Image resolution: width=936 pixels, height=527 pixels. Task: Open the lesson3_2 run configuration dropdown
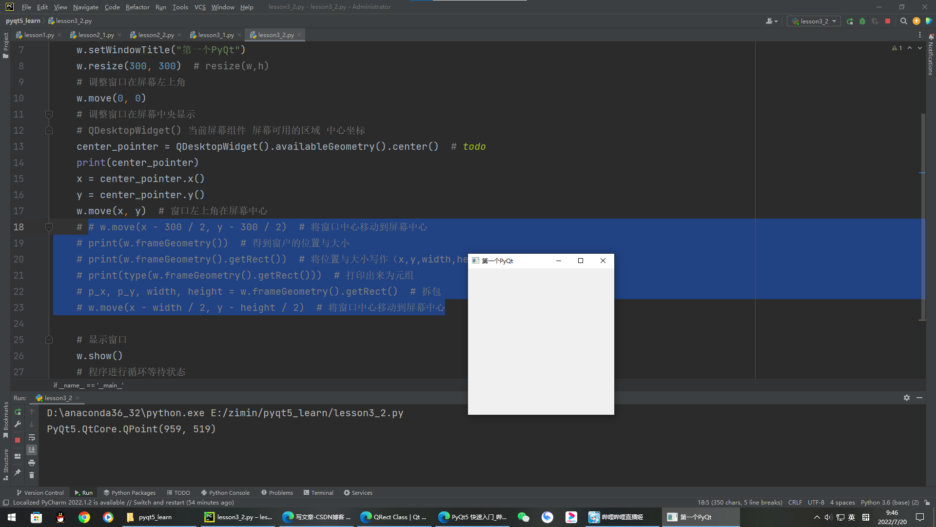(813, 21)
